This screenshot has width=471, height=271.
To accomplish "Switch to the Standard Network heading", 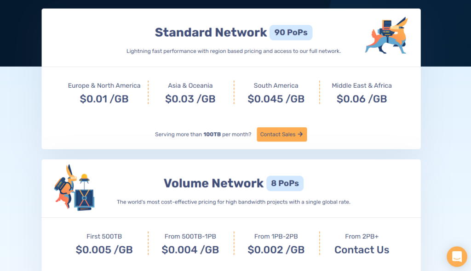I will tap(211, 32).
